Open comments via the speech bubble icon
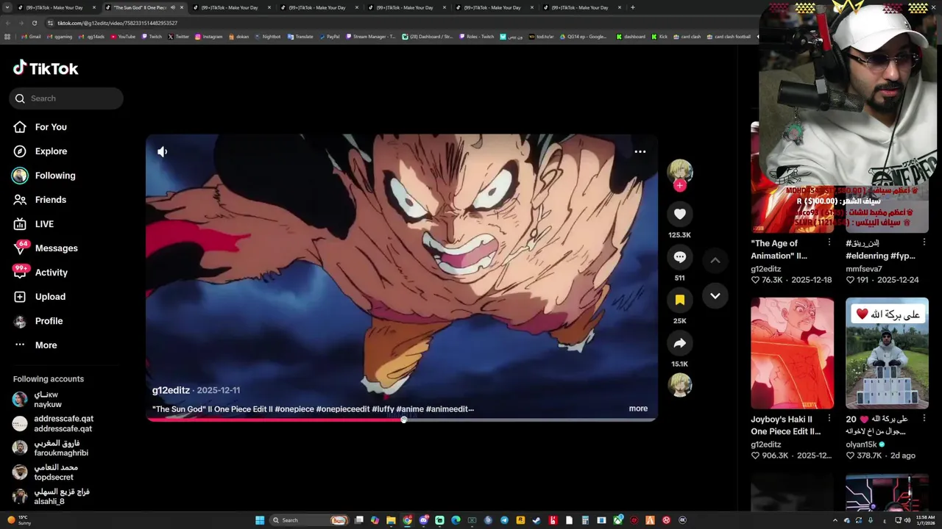 pyautogui.click(x=680, y=257)
